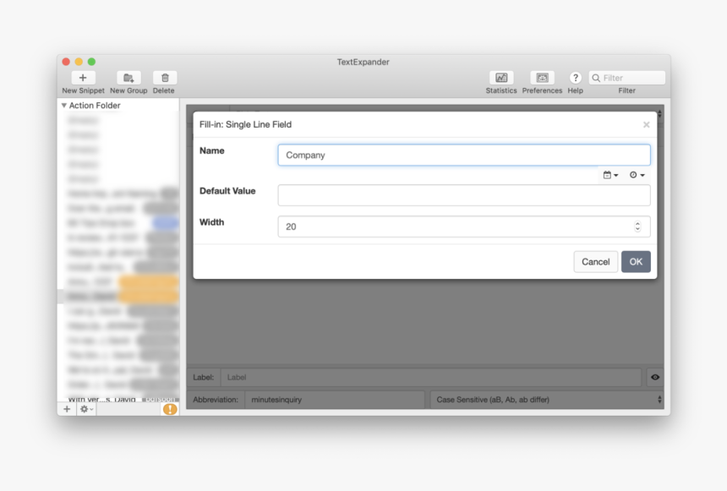Click the Default Value input field

pyautogui.click(x=464, y=195)
